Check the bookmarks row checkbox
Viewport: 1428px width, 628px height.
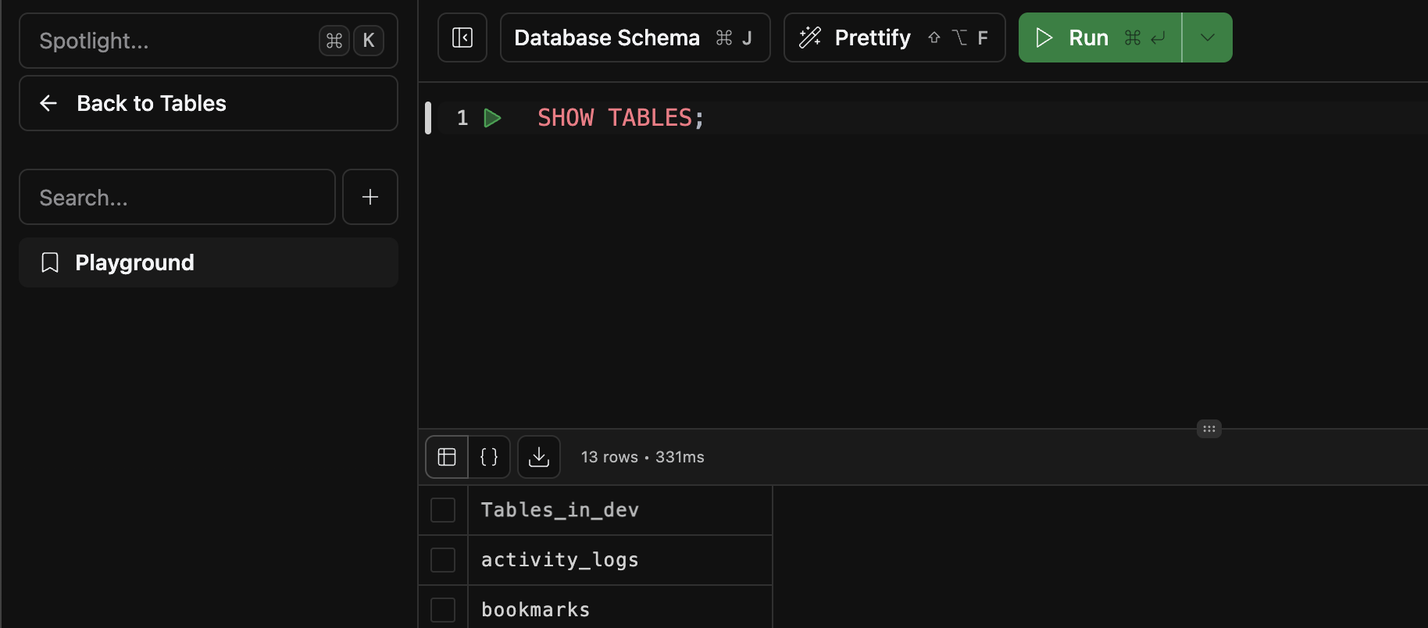pos(443,610)
